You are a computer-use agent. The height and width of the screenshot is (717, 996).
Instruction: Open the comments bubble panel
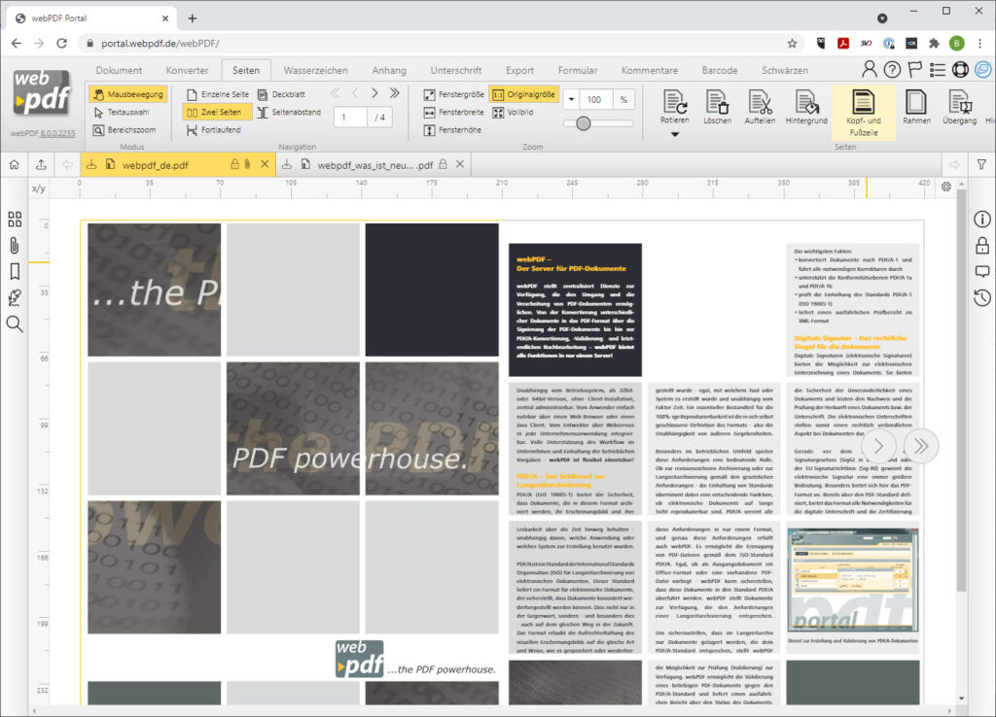pos(981,271)
